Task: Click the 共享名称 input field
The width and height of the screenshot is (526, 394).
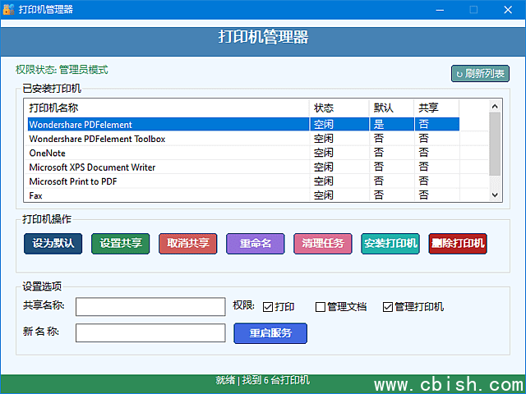Action: tap(150, 306)
